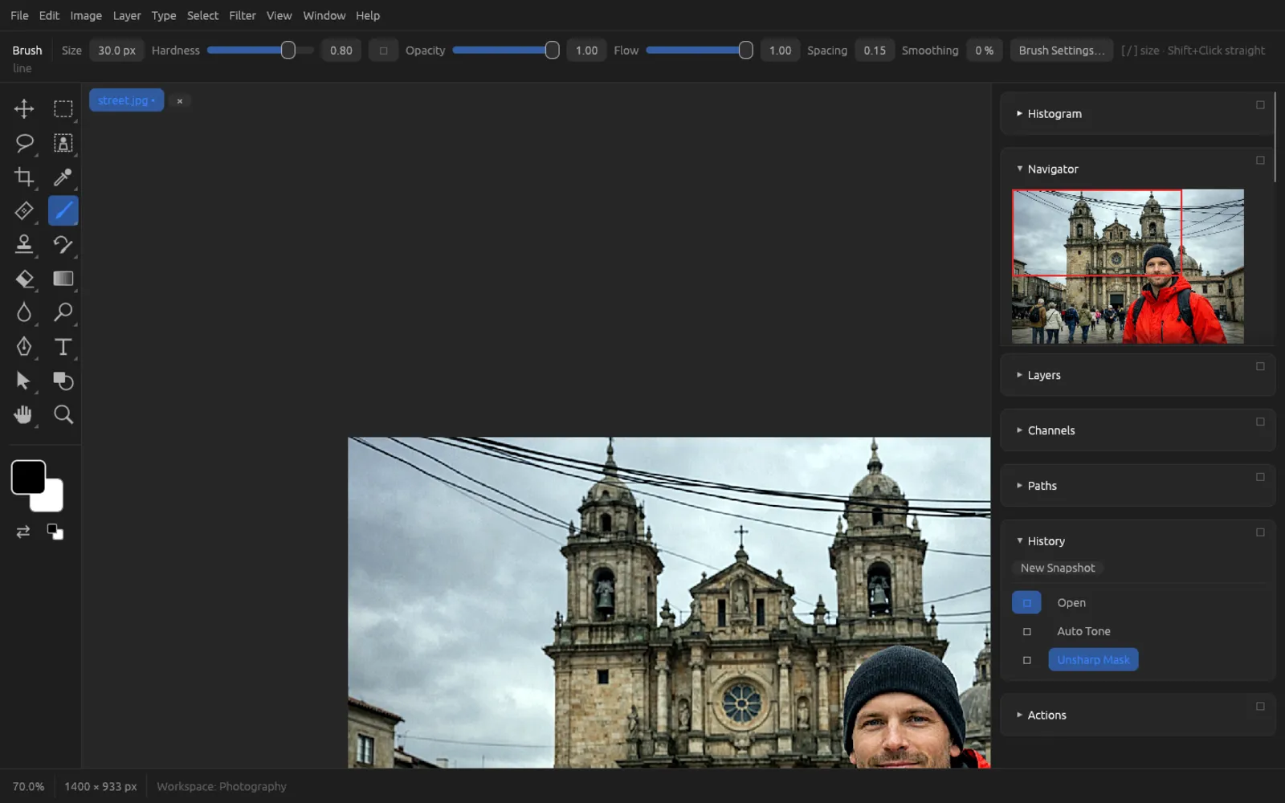
Task: Select the Type tool
Action: tap(63, 346)
